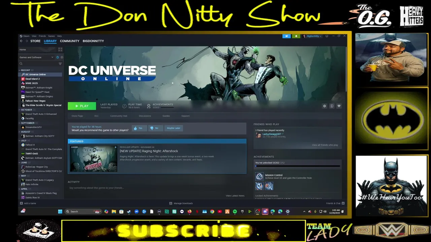The image size is (431, 242).
Task: Open the COMMUNITY tab
Action: pos(70,41)
